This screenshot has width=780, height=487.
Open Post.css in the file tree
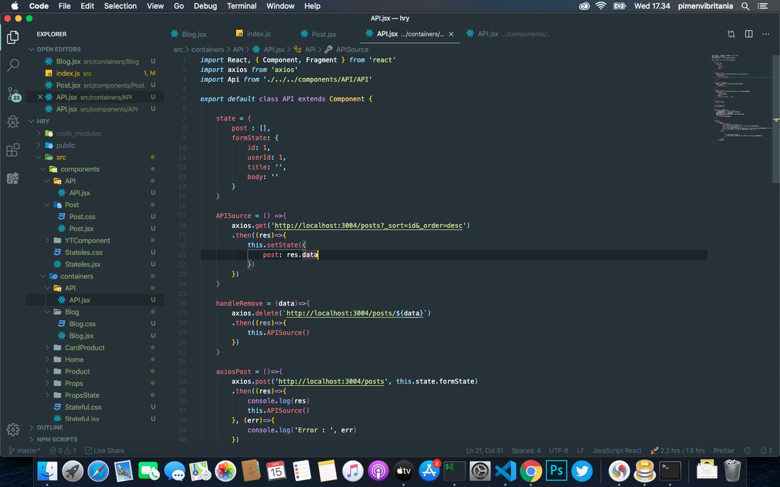82,217
